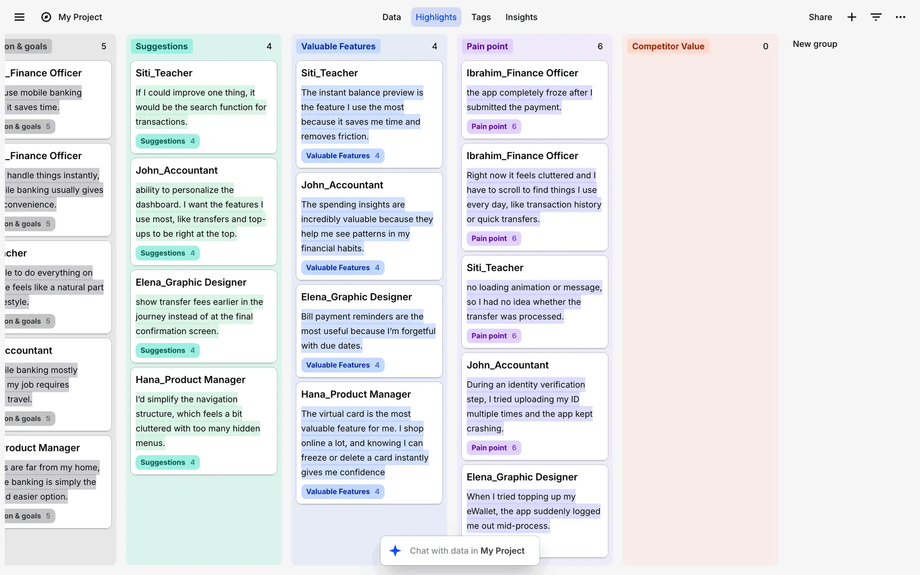Click the Pain point column header tag

(487, 46)
